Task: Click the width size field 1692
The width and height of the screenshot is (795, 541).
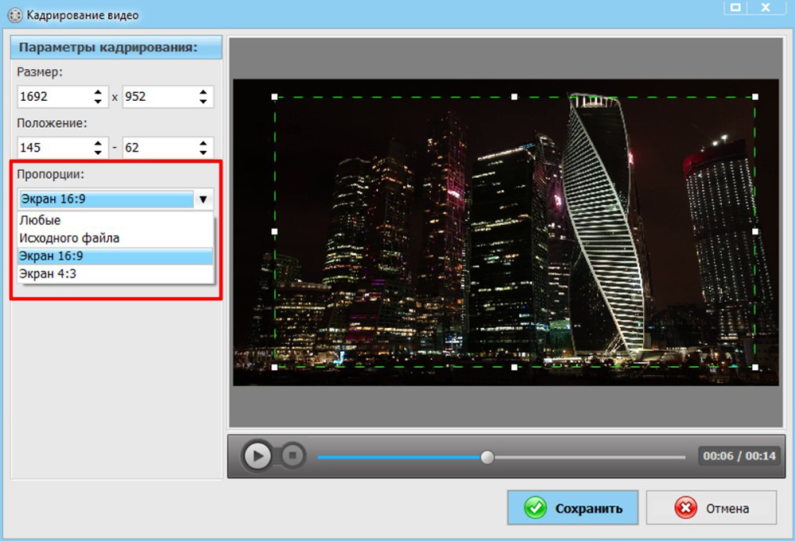Action: (x=52, y=97)
